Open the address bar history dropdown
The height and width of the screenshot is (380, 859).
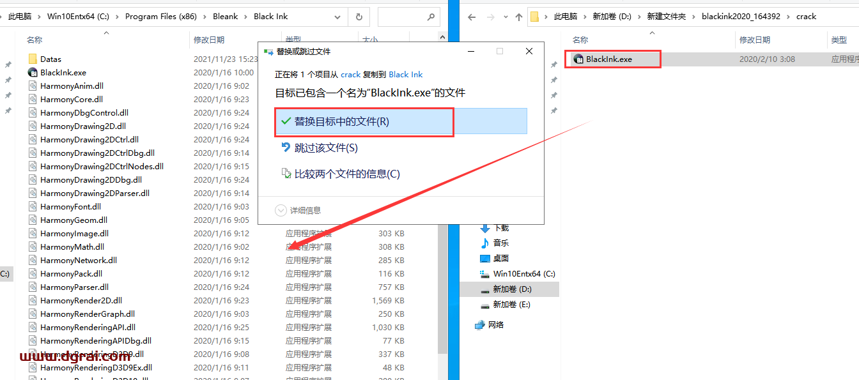338,16
